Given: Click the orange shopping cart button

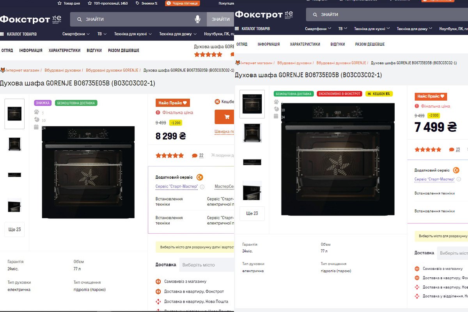Looking at the screenshot, I should click(x=225, y=117).
